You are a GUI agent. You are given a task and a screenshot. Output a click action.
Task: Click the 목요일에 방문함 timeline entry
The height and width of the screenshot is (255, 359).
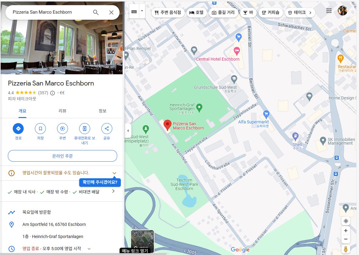tap(37, 212)
